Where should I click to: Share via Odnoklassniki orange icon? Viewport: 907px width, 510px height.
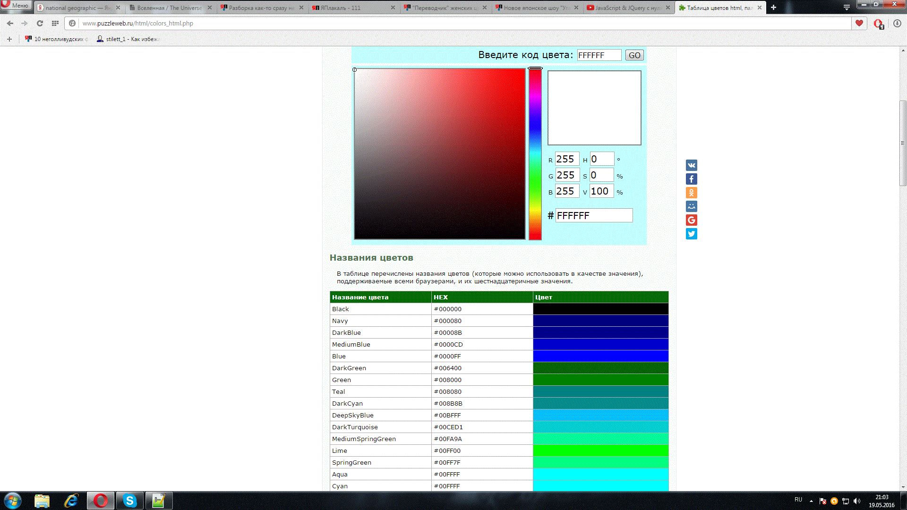691,193
